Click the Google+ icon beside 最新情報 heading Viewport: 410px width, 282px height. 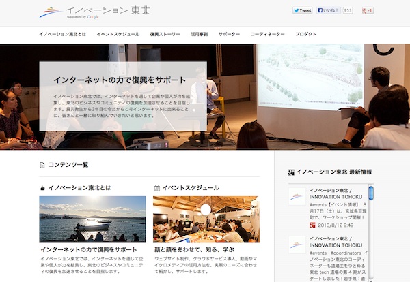tap(291, 172)
